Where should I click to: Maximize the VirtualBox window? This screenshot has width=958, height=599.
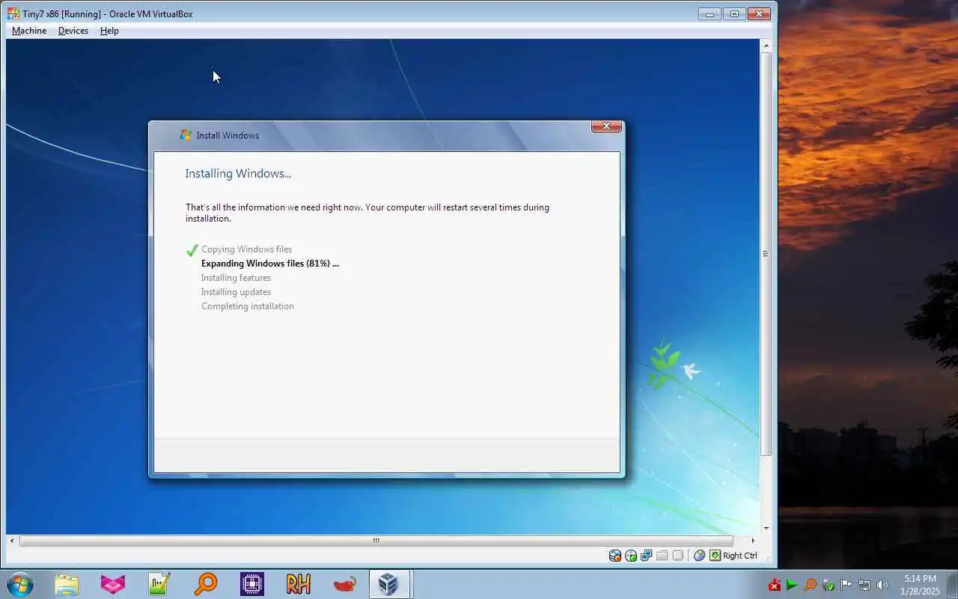pyautogui.click(x=734, y=13)
